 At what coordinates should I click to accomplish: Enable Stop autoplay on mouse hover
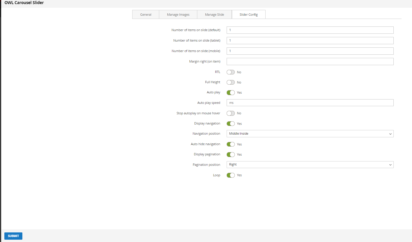pos(231,113)
